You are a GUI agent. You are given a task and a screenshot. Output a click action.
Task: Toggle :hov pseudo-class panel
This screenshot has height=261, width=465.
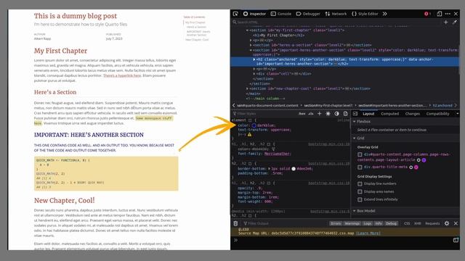point(302,114)
